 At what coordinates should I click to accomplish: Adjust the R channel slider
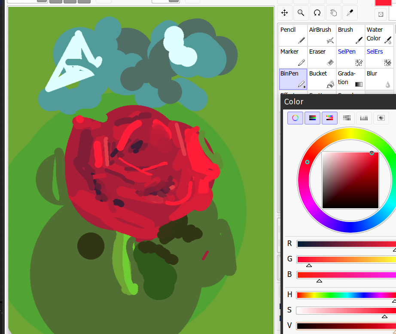pyautogui.click(x=347, y=244)
